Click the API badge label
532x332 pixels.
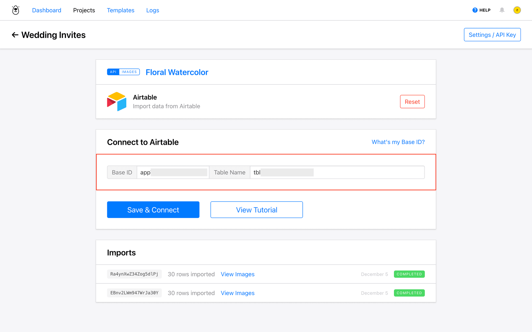[x=113, y=72]
